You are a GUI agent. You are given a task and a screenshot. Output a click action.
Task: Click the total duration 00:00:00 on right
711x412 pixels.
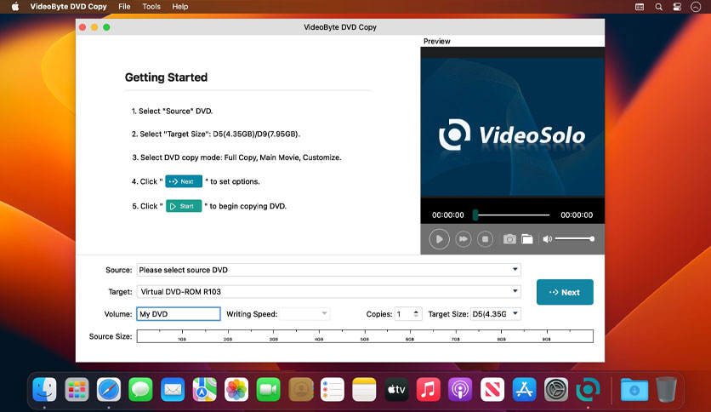click(x=577, y=215)
